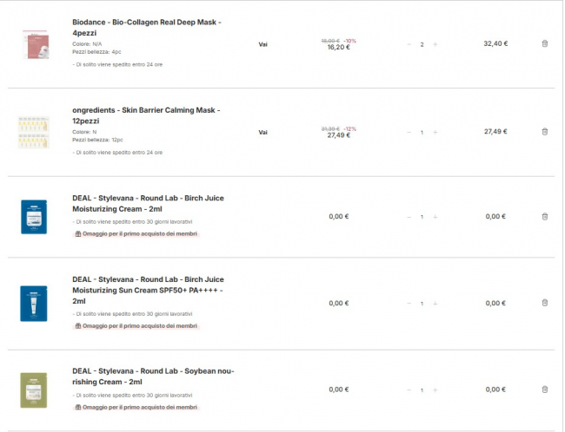Delete the Soybean nourishing Cream item

(545, 389)
